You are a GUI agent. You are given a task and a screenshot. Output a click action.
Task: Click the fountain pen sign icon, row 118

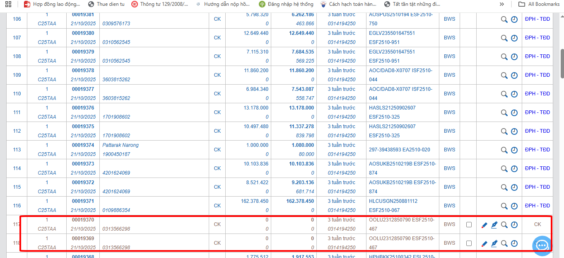pos(494,243)
